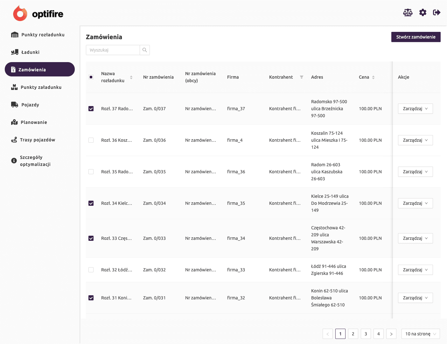The height and width of the screenshot is (344, 447).
Task: Toggle the select-all checkbox in table header
Action: [x=91, y=77]
